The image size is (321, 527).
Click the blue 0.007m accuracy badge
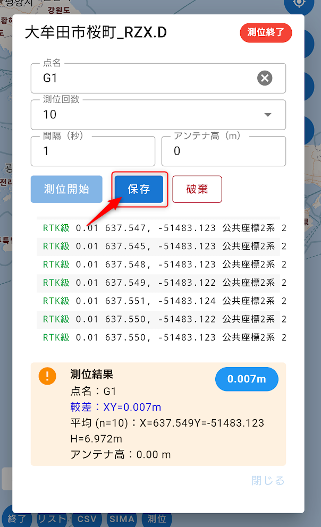[247, 379]
